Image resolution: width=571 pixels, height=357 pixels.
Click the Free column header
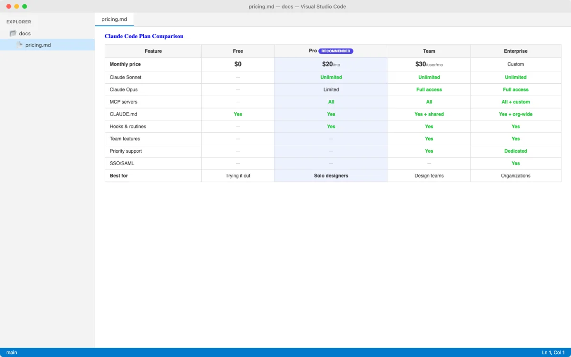pos(238,51)
